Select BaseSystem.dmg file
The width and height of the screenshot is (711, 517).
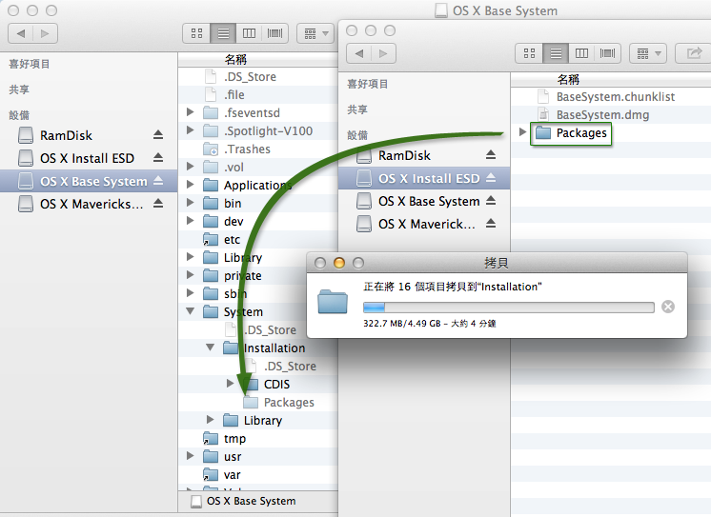610,114
